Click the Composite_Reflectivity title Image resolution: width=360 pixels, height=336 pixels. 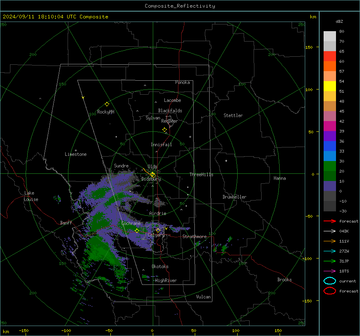pyautogui.click(x=180, y=6)
